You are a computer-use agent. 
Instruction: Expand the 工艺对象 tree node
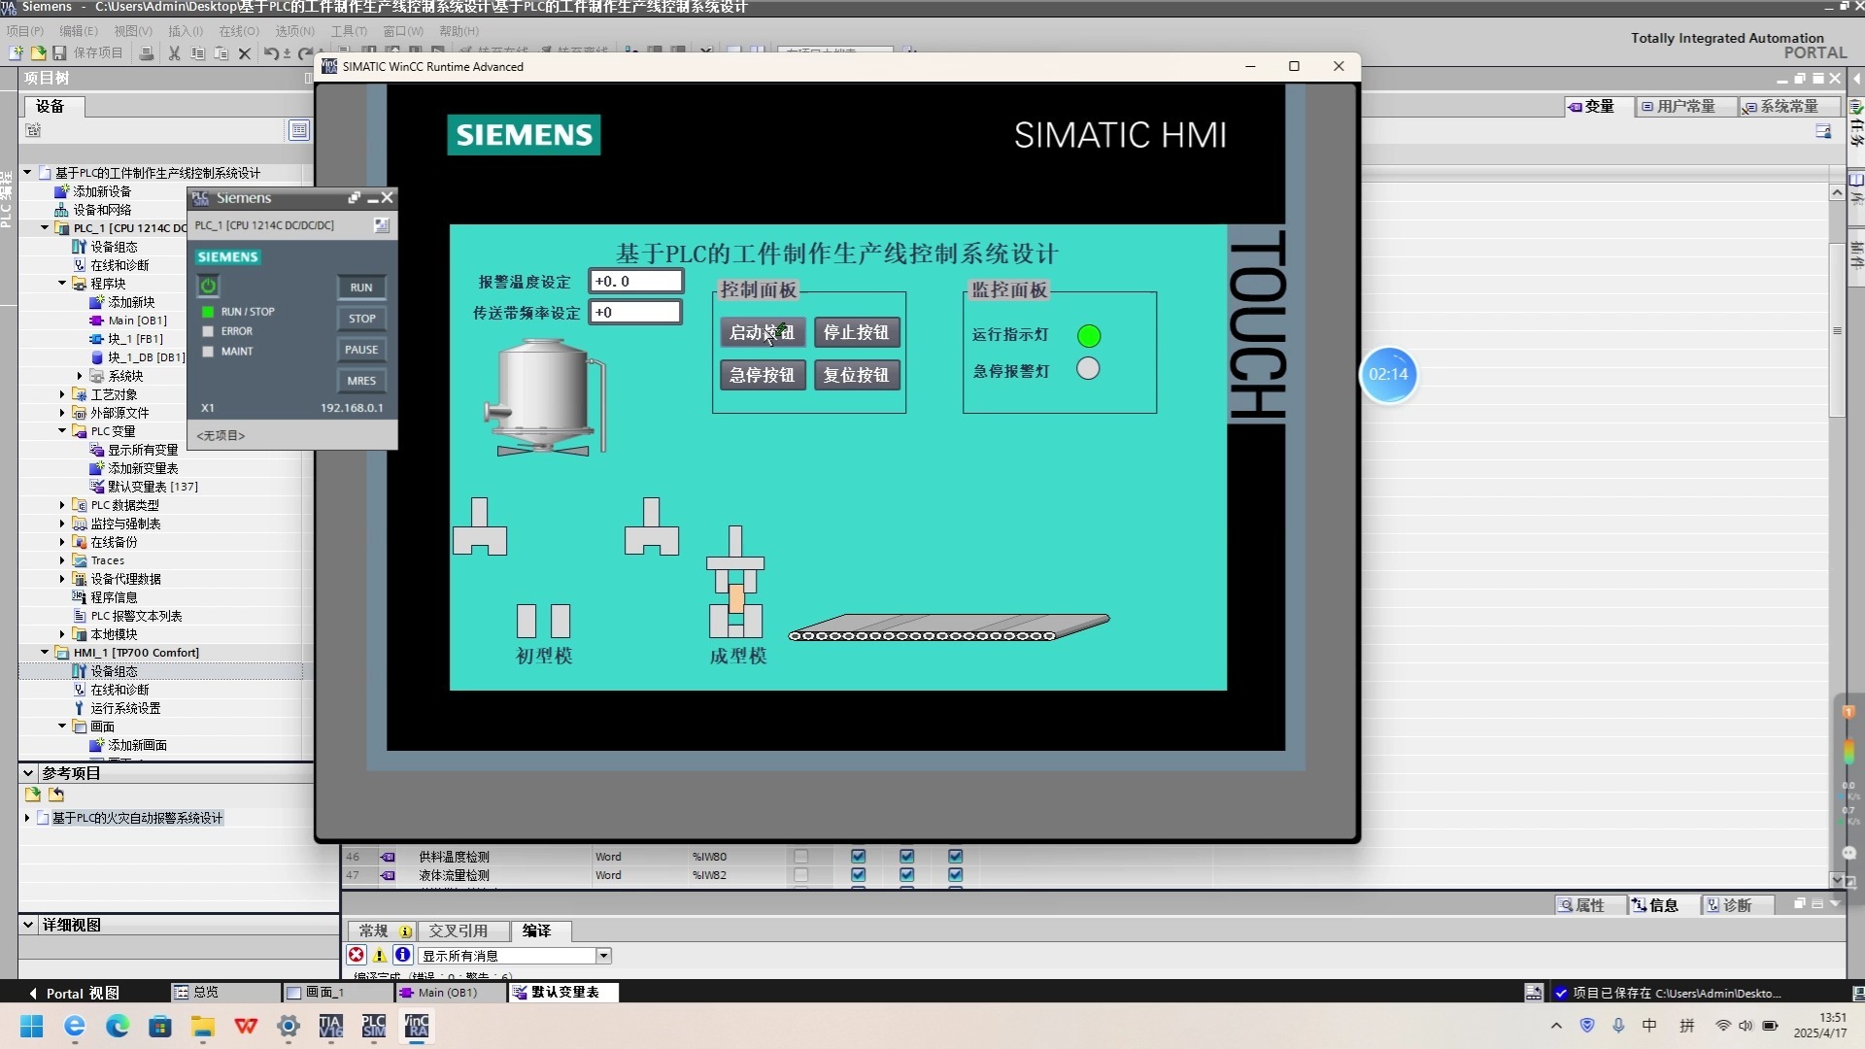[62, 394]
